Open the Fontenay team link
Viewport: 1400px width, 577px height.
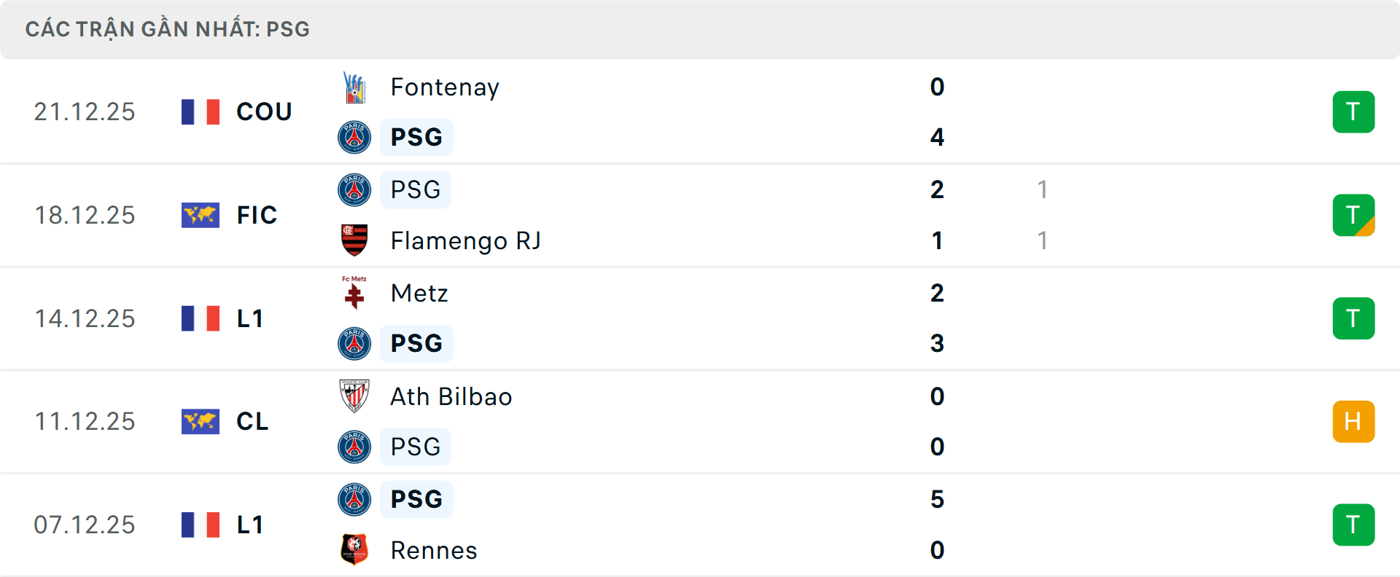[x=445, y=87]
